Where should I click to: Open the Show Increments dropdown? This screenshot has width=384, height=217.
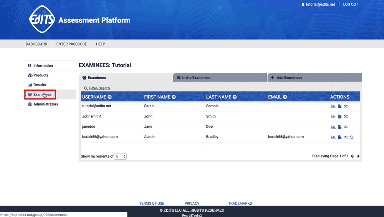120,156
